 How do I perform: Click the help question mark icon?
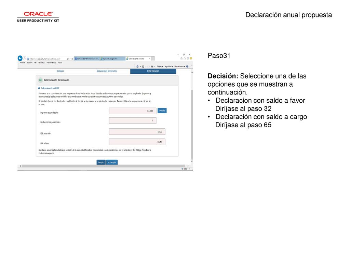tap(187, 67)
